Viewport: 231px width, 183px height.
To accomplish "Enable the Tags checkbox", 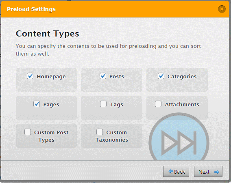I will pyautogui.click(x=103, y=104).
